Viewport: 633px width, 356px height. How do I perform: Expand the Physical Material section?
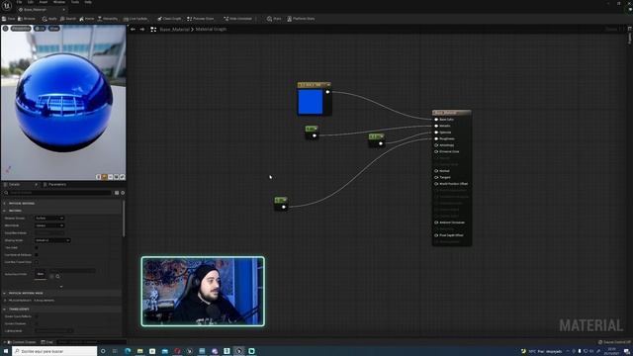5,204
